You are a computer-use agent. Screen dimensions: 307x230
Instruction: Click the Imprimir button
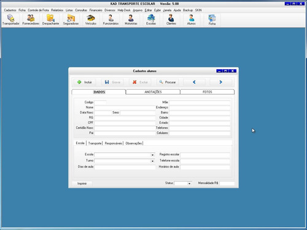(x=82, y=183)
